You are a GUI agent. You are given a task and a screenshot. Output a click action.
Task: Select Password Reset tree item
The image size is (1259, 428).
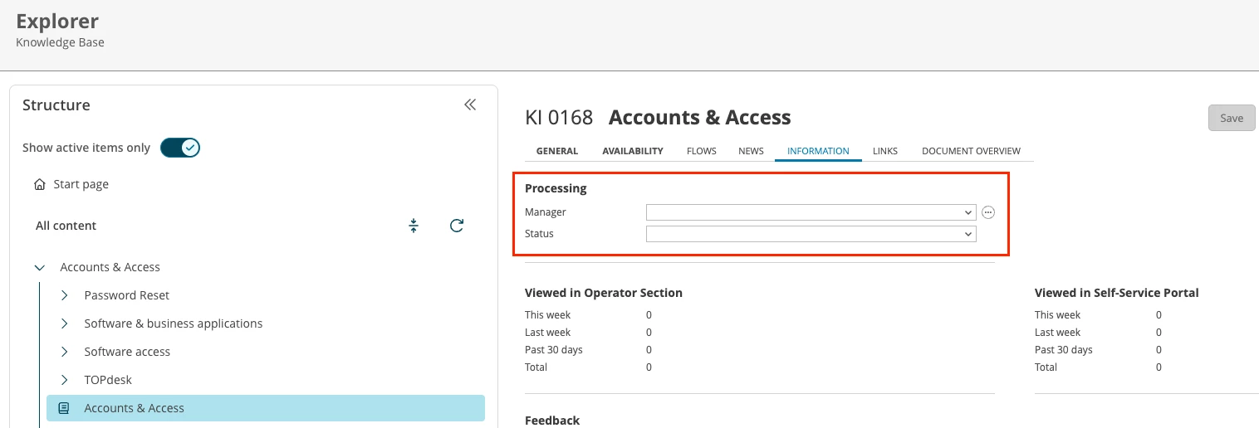coord(126,295)
